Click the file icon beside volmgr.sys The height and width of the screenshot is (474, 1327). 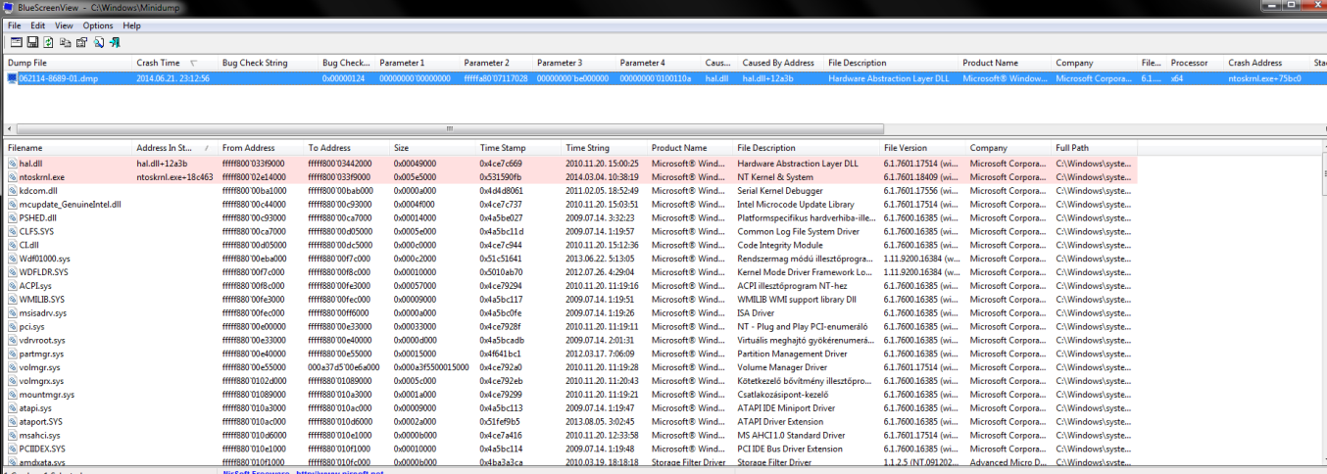[12, 367]
